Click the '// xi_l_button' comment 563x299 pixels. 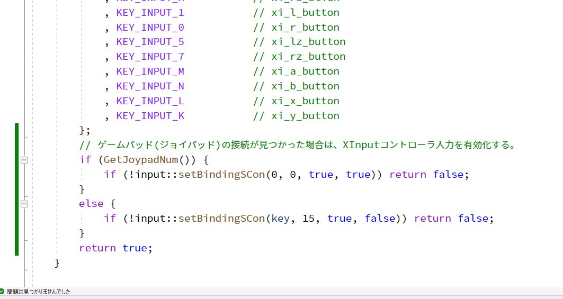(x=296, y=13)
